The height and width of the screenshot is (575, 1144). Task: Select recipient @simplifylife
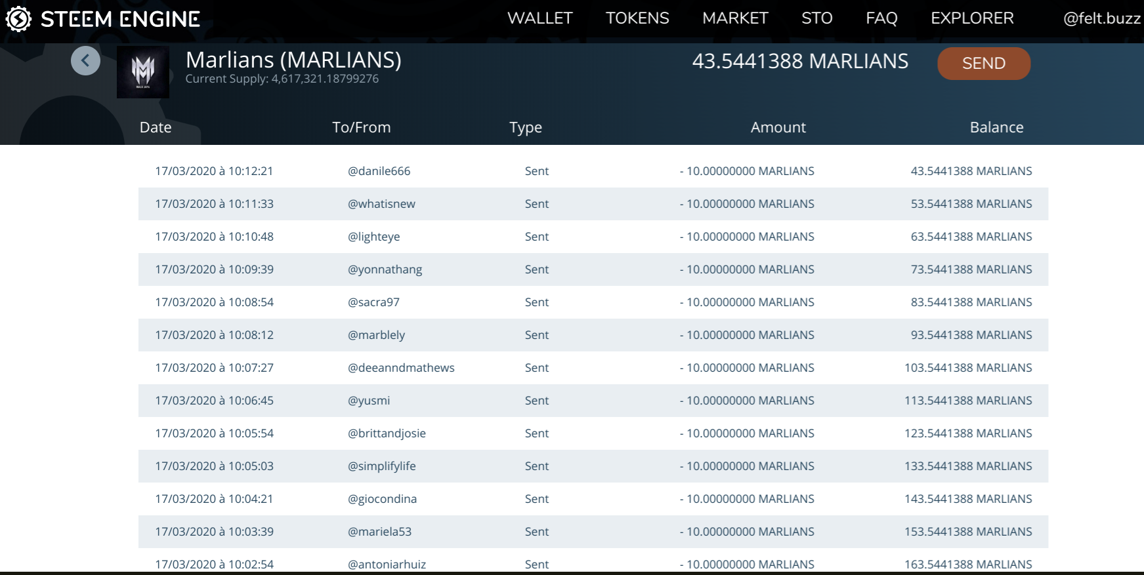[381, 466]
